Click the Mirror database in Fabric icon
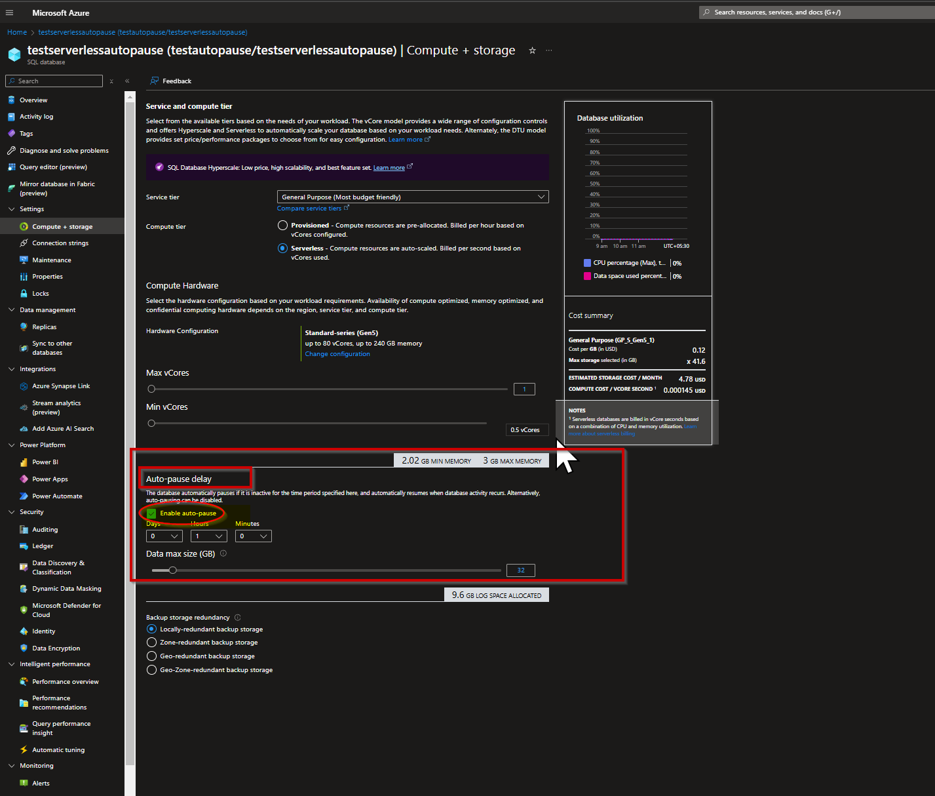The image size is (935, 796). (x=11, y=188)
